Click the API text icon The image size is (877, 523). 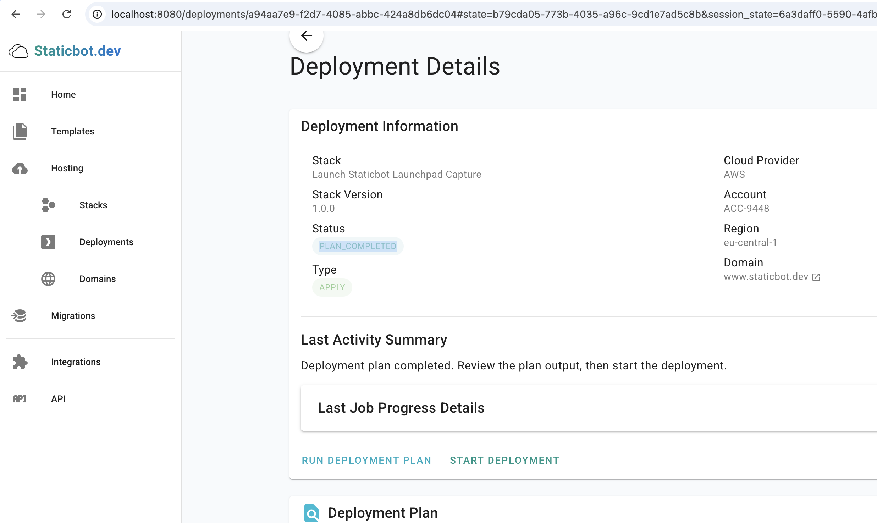point(20,399)
